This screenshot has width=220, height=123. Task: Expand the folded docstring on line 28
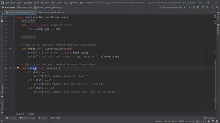tap(29, 21)
